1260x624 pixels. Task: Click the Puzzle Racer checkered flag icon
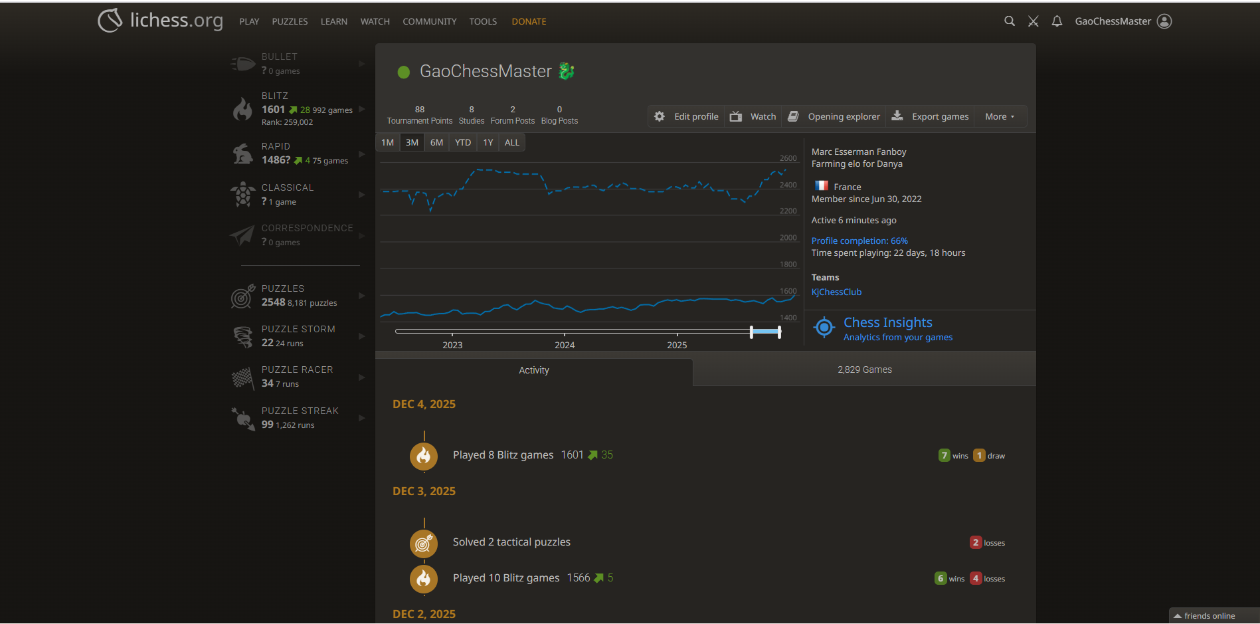[242, 377]
